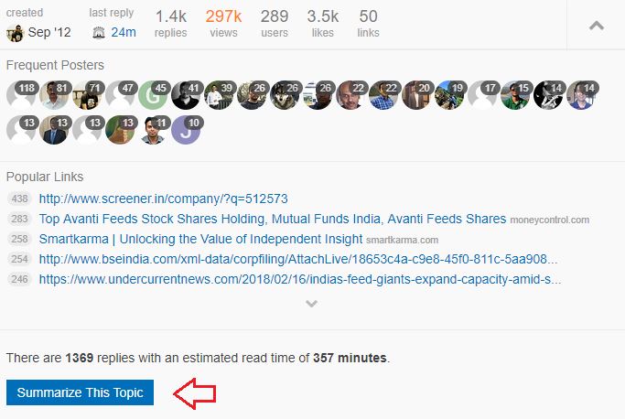Click the poster avatar with 19 posts

pos(449,95)
